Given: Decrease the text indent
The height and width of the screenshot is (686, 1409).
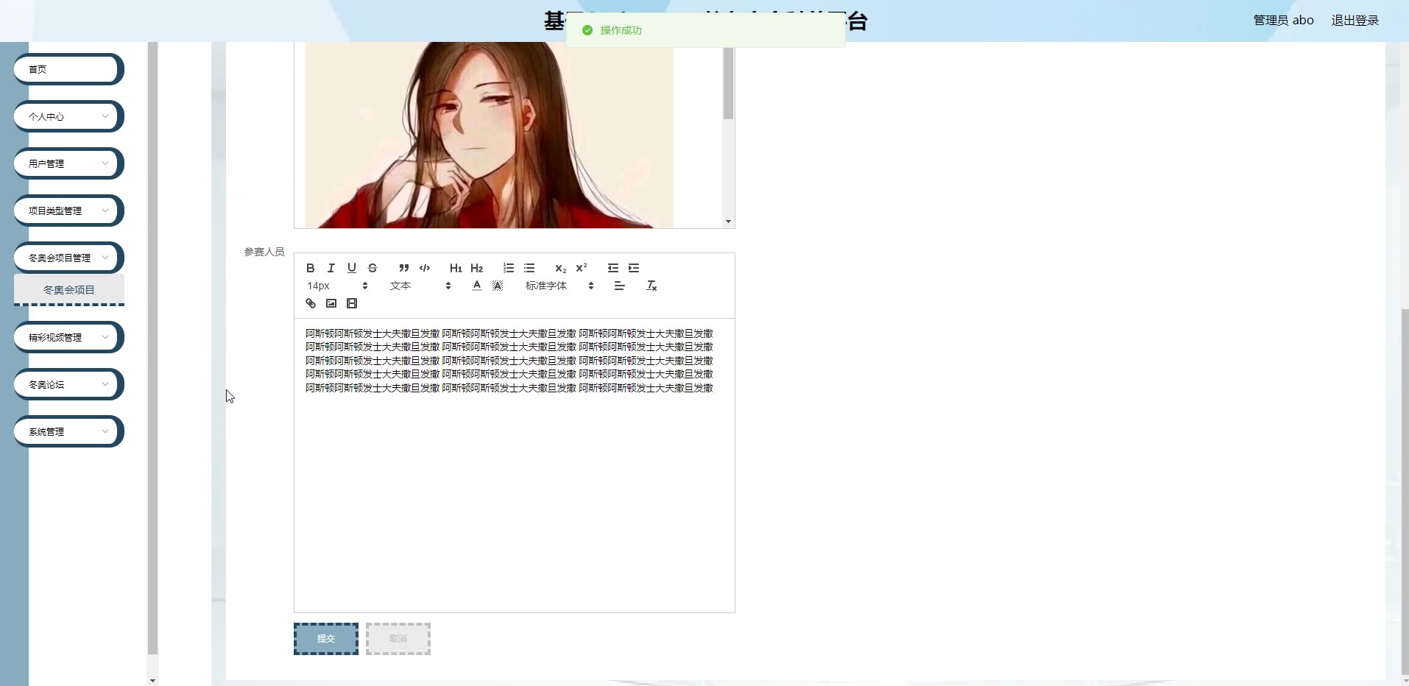Looking at the screenshot, I should point(613,268).
